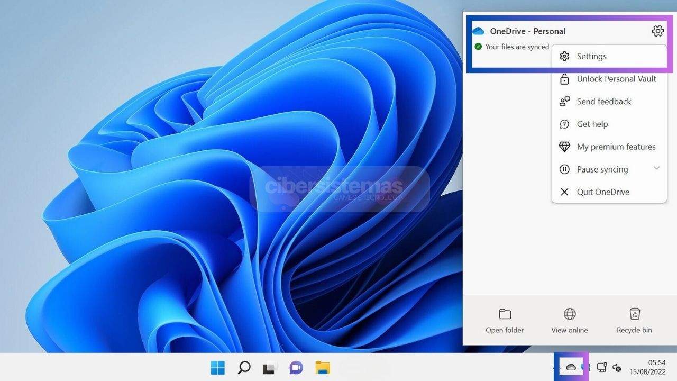Click the OneDrive cloud tray icon
The height and width of the screenshot is (381, 677).
click(x=571, y=367)
